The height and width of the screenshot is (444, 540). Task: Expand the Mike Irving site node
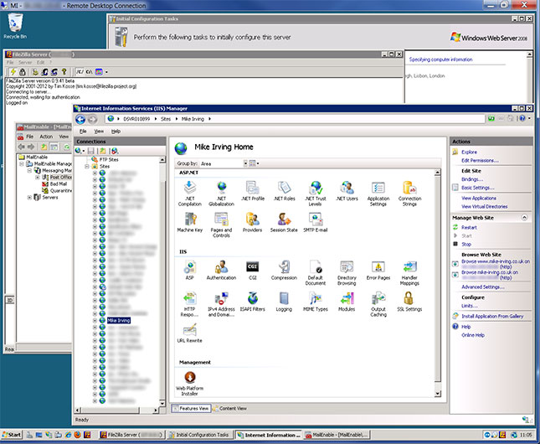95,320
